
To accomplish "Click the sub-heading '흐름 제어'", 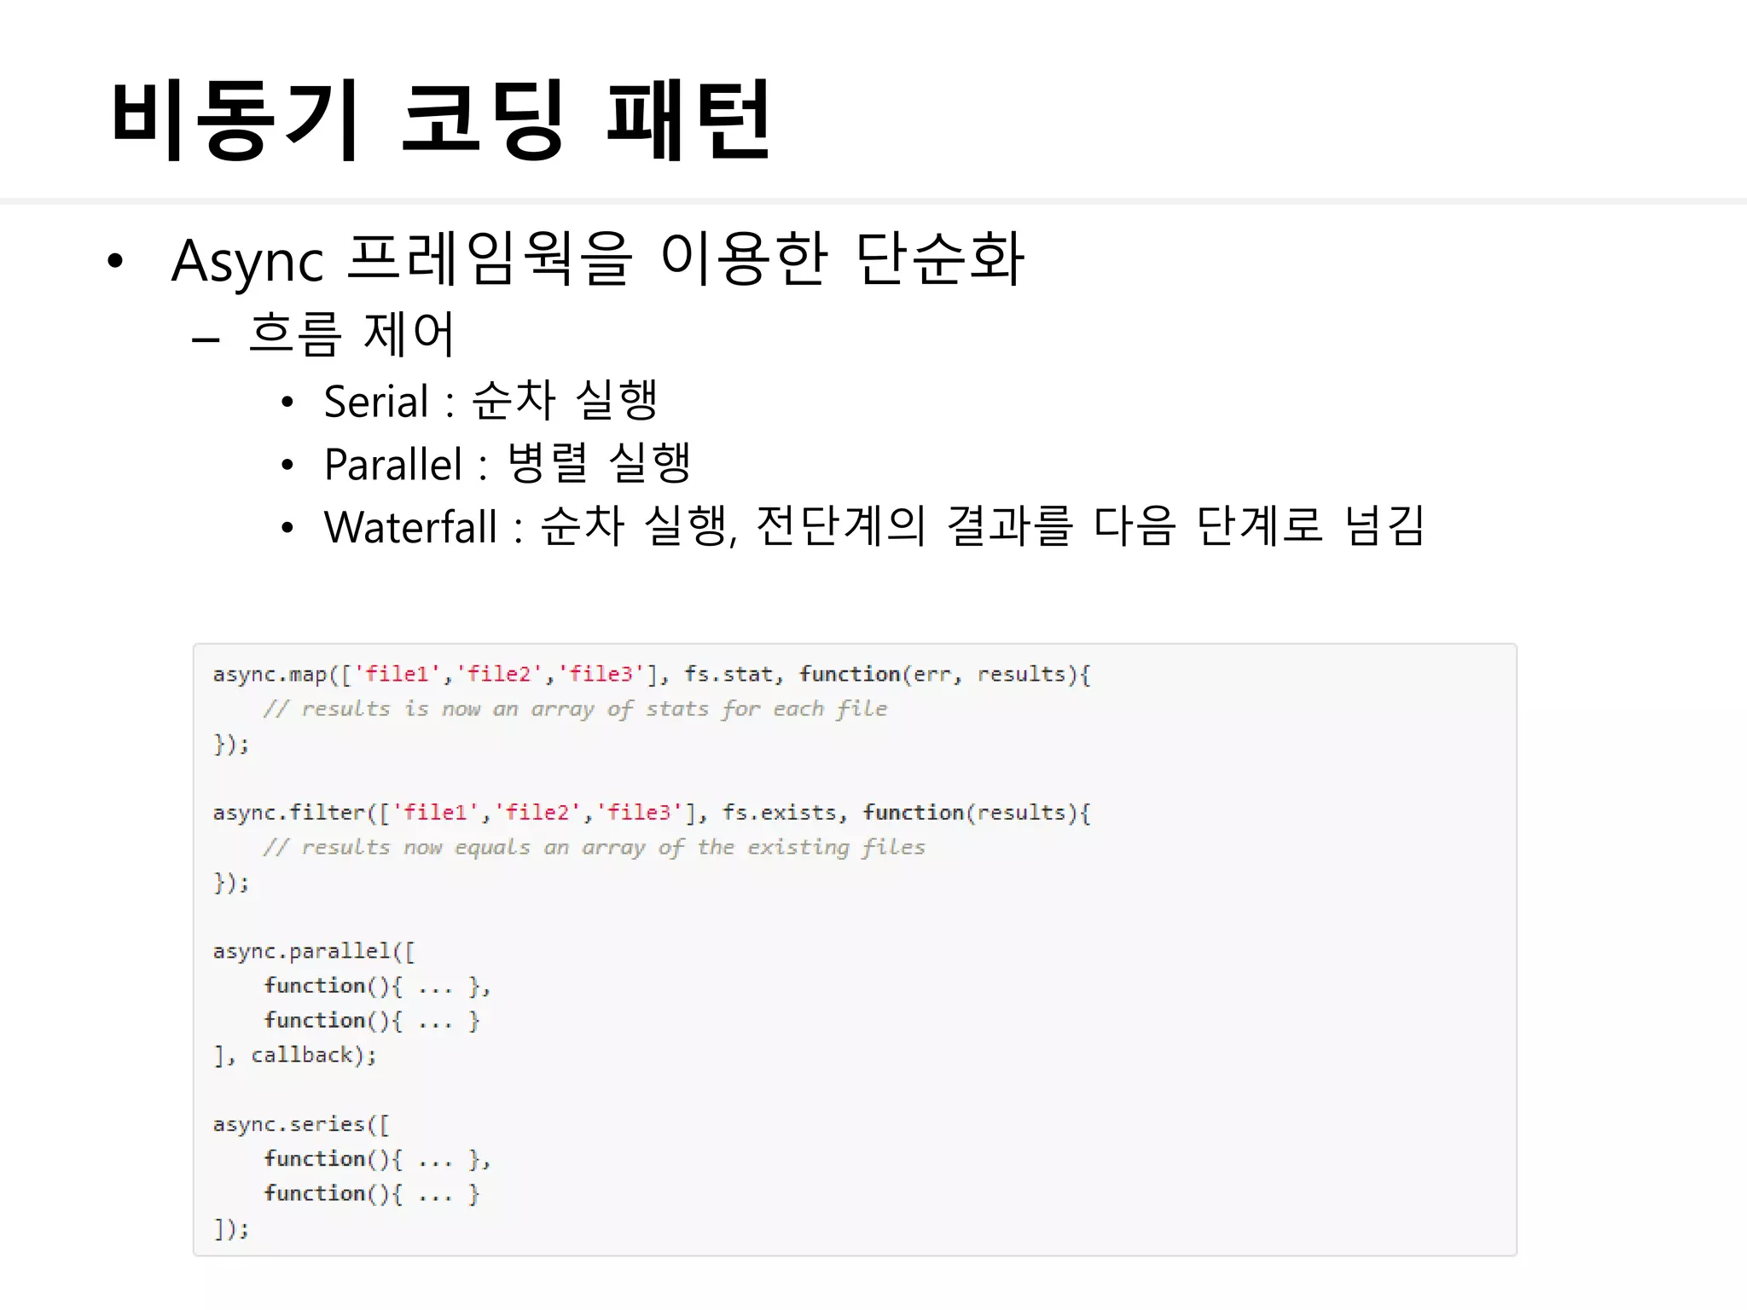I will [x=351, y=333].
